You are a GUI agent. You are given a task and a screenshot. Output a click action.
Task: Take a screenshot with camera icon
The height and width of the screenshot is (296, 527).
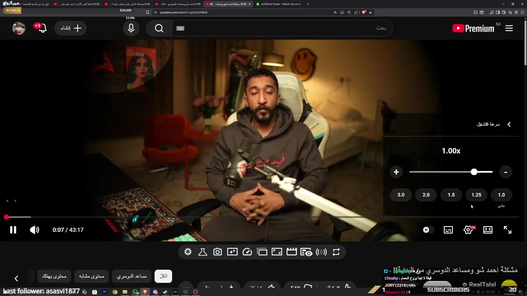pos(217,252)
